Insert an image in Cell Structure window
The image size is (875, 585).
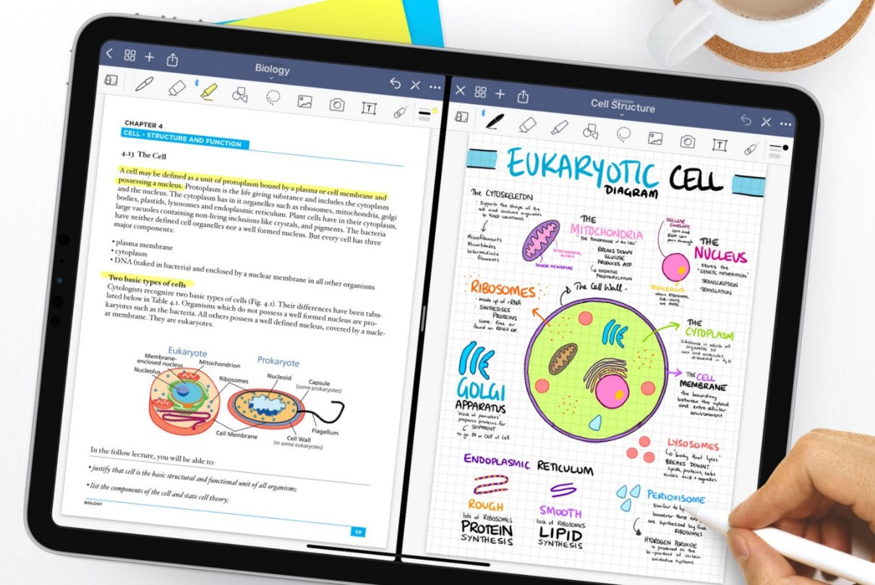pyautogui.click(x=655, y=138)
